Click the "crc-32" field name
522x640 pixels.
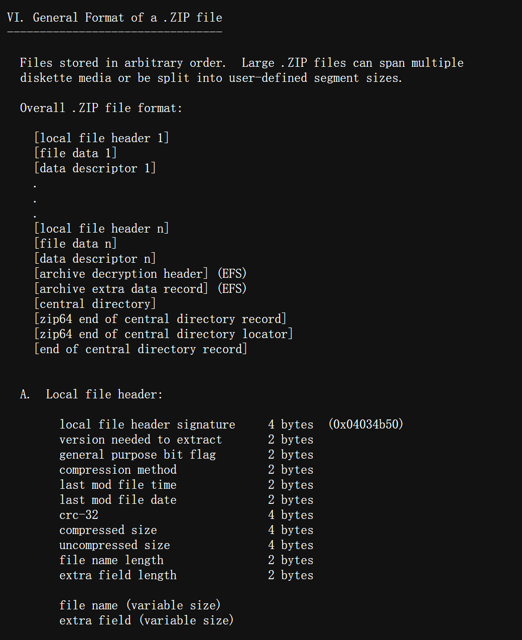coord(79,515)
